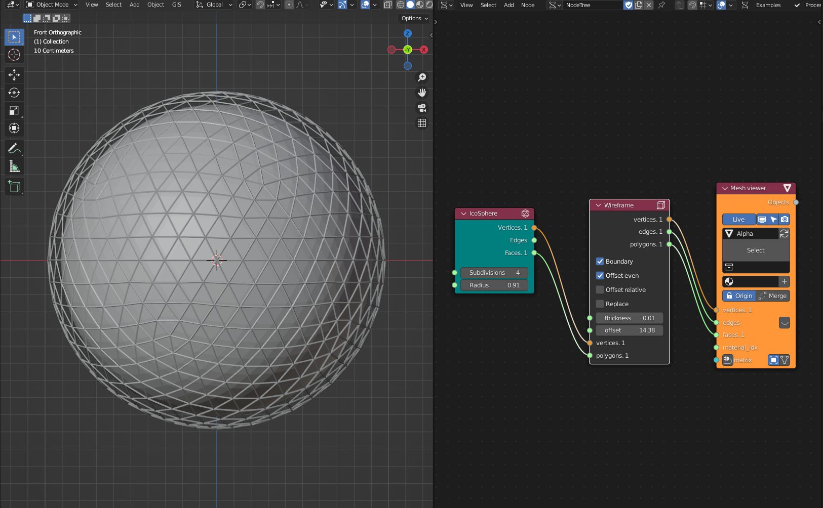Open the GIS menu
The width and height of the screenshot is (823, 508).
coord(177,5)
